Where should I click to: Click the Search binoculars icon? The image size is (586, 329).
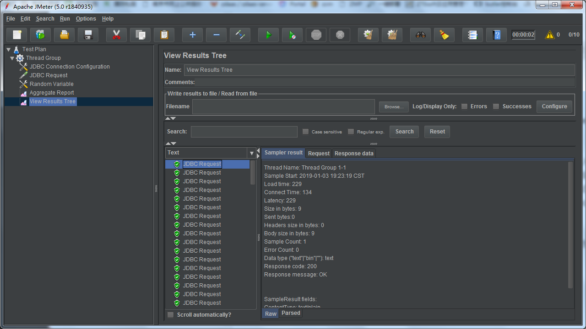tap(421, 35)
